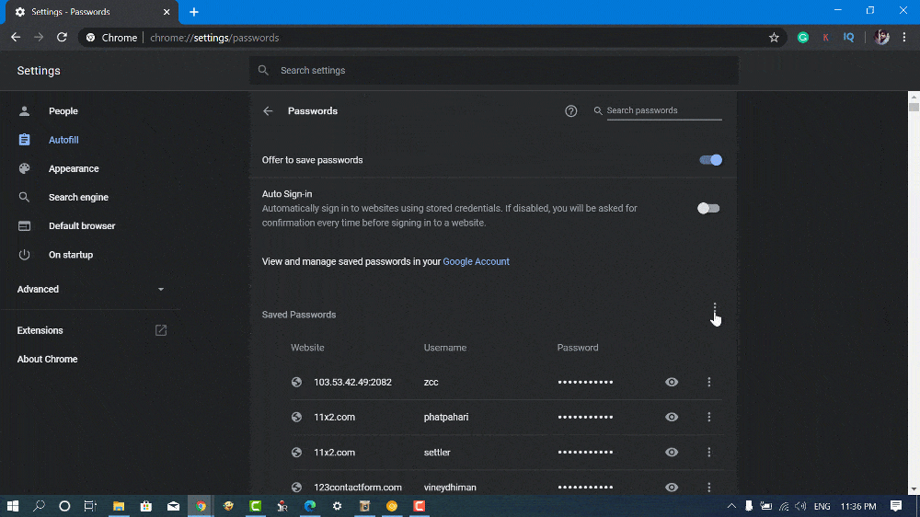Open more actions for settler entry
The height and width of the screenshot is (517, 920).
(708, 453)
